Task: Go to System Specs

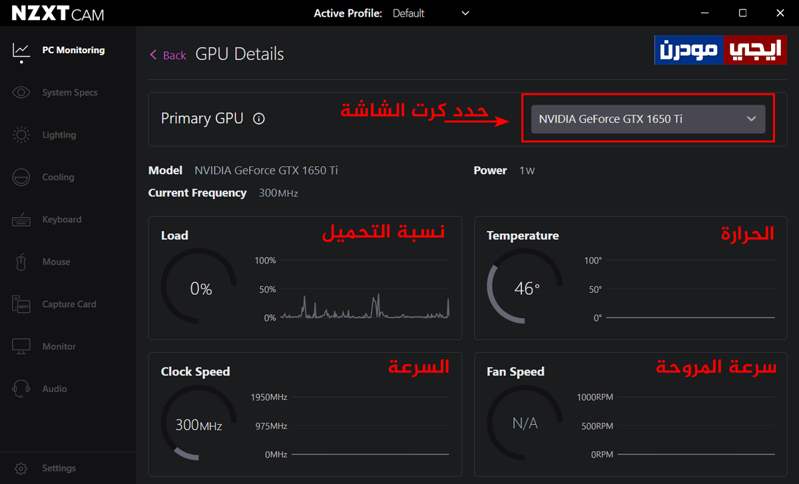Action: pyautogui.click(x=70, y=93)
